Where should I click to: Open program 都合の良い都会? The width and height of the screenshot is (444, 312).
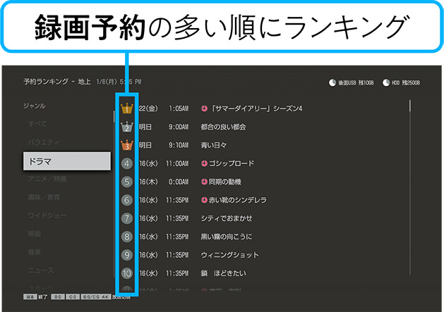coord(222,127)
